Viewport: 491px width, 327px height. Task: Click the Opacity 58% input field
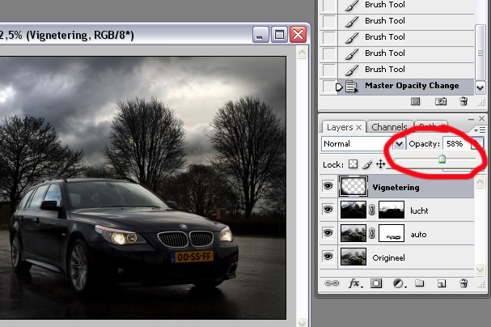coord(456,144)
